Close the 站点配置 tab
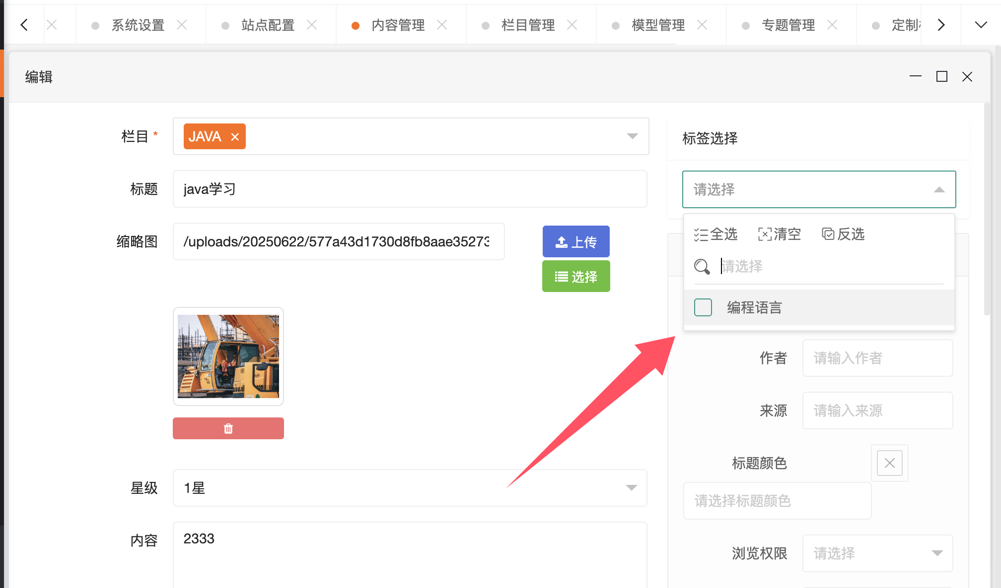The height and width of the screenshot is (588, 1001). tap(312, 25)
